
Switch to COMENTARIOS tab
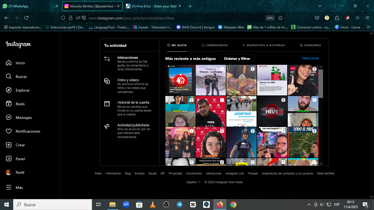[x=215, y=45]
